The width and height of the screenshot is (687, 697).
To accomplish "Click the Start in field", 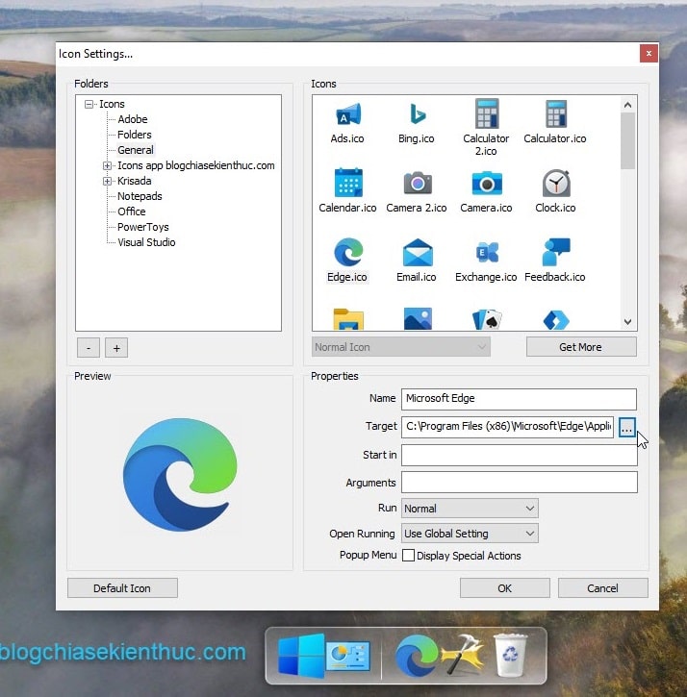I will 520,455.
